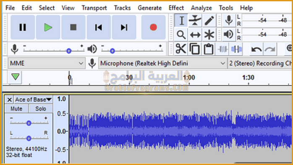
Task: Open the Effect menu
Action: point(176,8)
